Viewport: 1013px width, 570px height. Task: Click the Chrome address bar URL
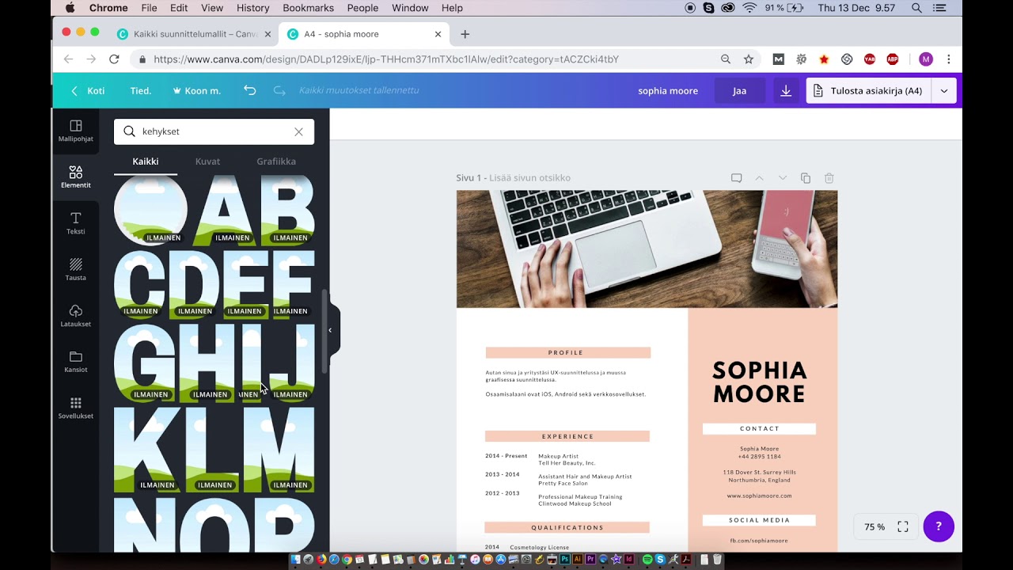pyautogui.click(x=386, y=59)
